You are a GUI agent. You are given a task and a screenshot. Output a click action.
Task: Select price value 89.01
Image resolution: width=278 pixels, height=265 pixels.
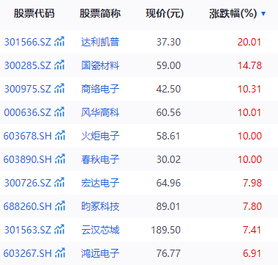tap(168, 206)
